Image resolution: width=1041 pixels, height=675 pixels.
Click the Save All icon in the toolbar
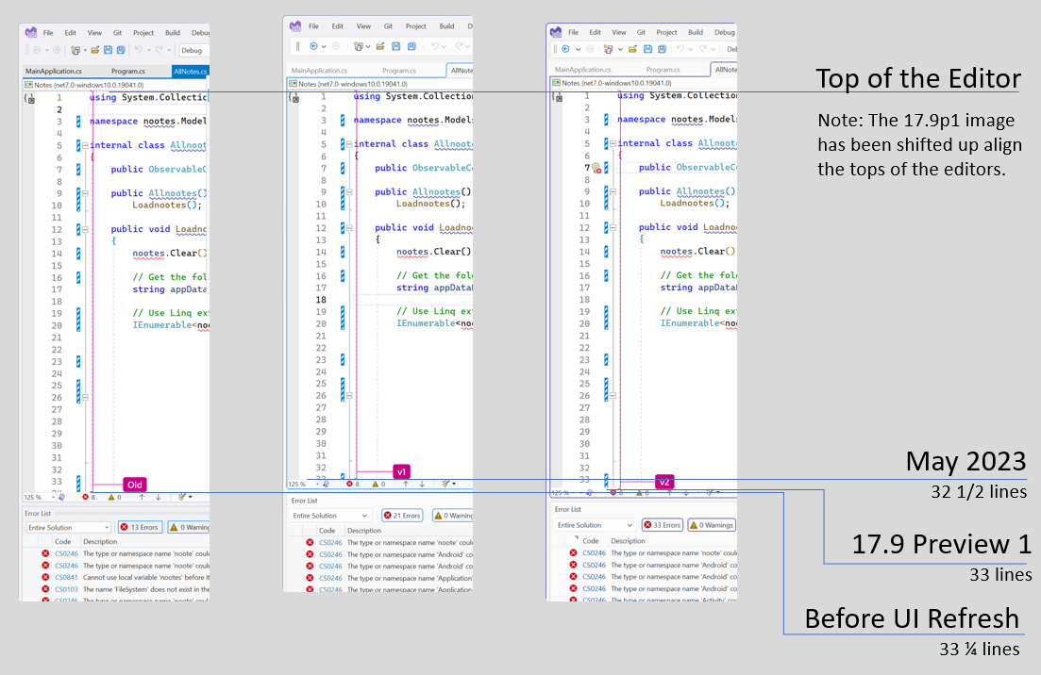[121, 49]
